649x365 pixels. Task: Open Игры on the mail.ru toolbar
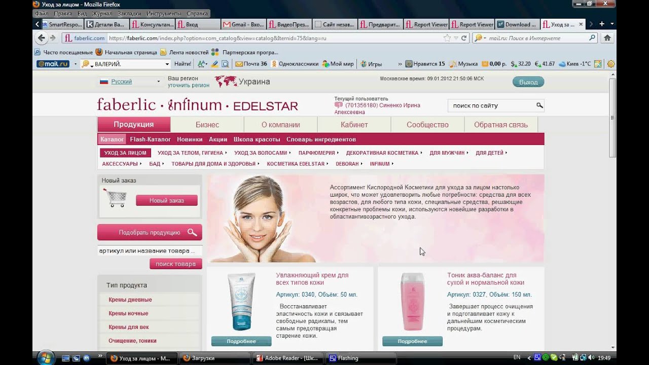(x=371, y=64)
